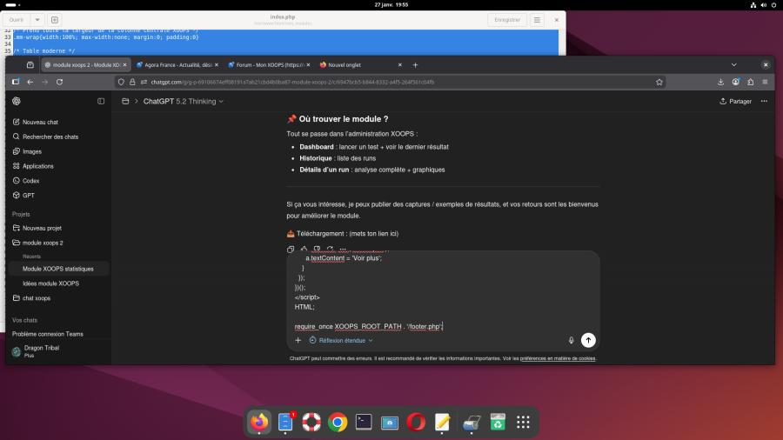Show applications grid in dock
The height and width of the screenshot is (440, 783).
[523, 422]
